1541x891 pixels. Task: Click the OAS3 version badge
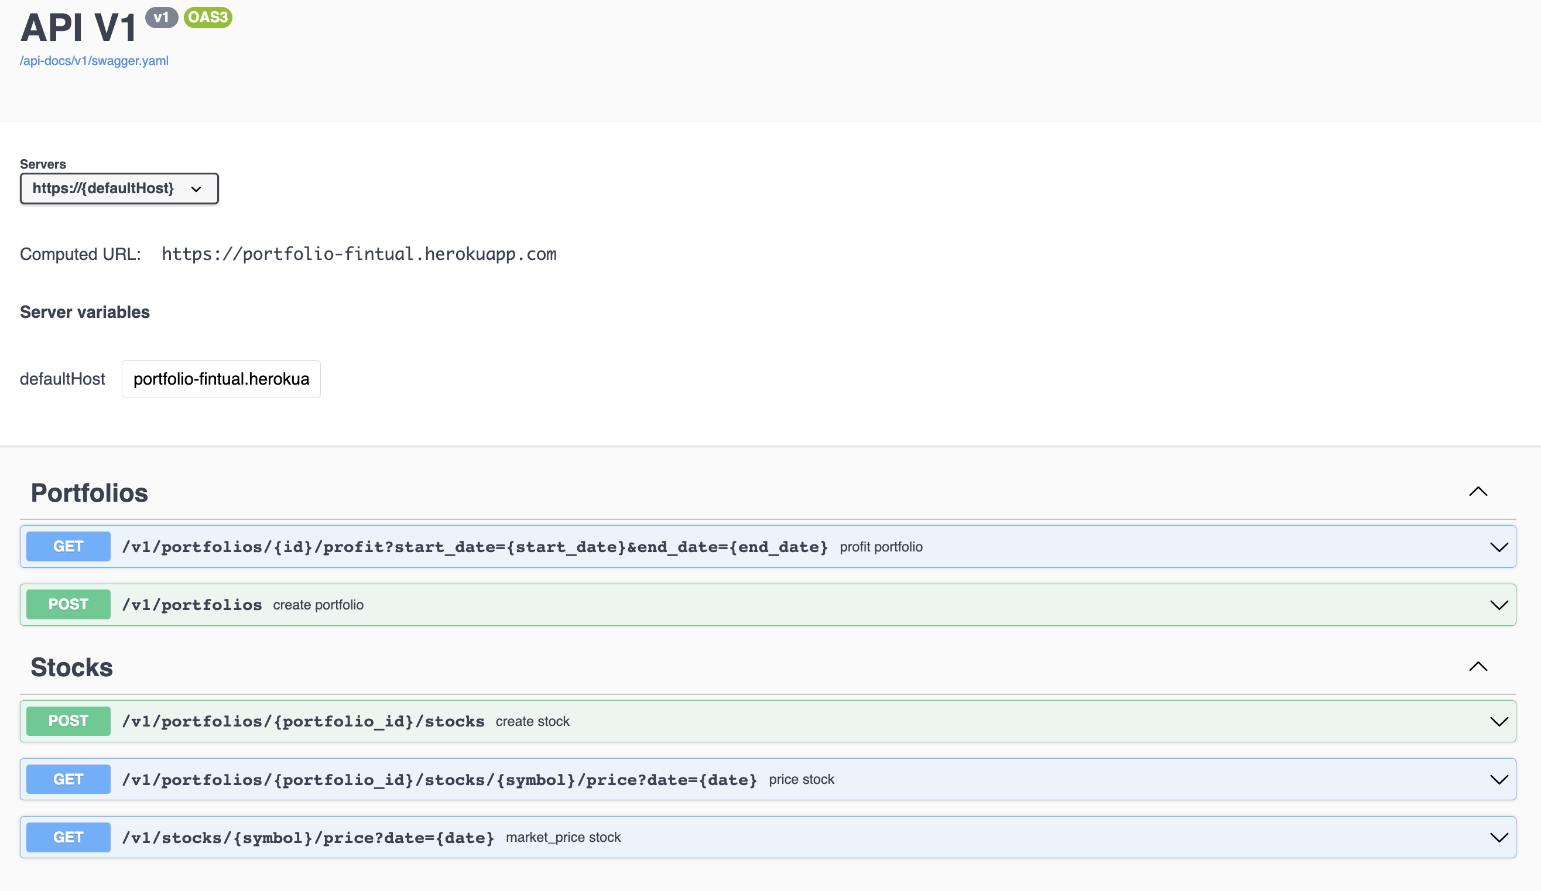[208, 17]
